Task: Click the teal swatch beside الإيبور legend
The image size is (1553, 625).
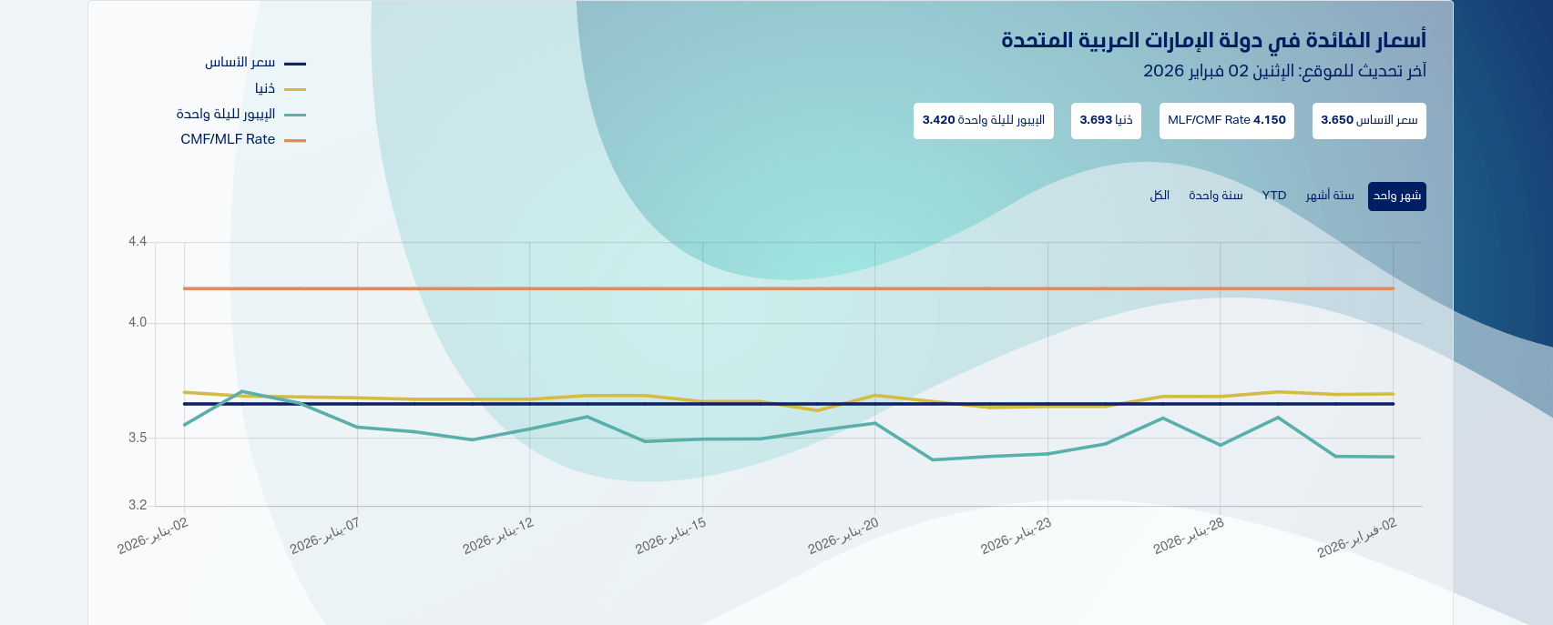Action: click(295, 115)
